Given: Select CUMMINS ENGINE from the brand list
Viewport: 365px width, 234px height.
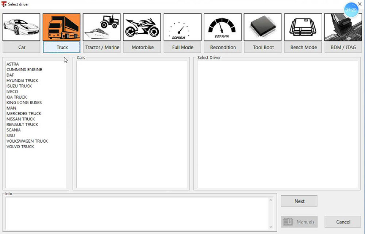Looking at the screenshot, I should [x=24, y=70].
